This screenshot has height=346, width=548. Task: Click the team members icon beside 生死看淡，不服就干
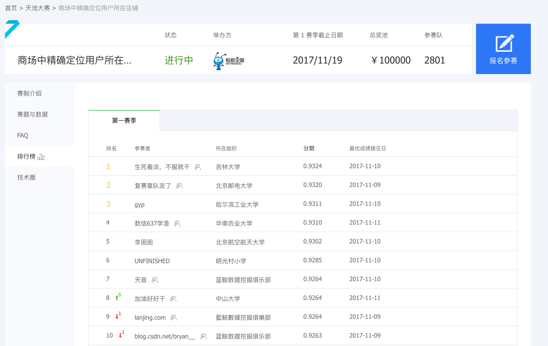click(x=198, y=167)
